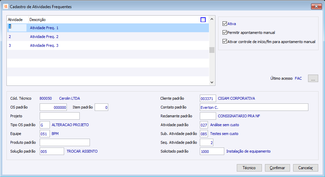Click the Produto padrão input field
The image size is (325, 177).
point(65,143)
